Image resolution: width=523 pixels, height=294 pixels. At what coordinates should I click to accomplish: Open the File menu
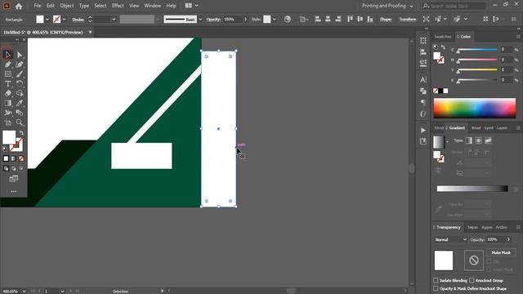pyautogui.click(x=38, y=6)
